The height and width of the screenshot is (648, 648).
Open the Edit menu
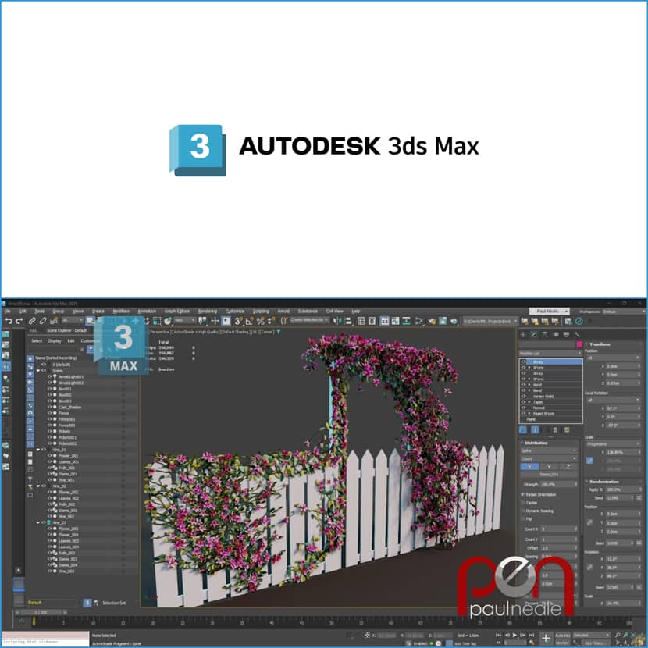pyautogui.click(x=23, y=312)
